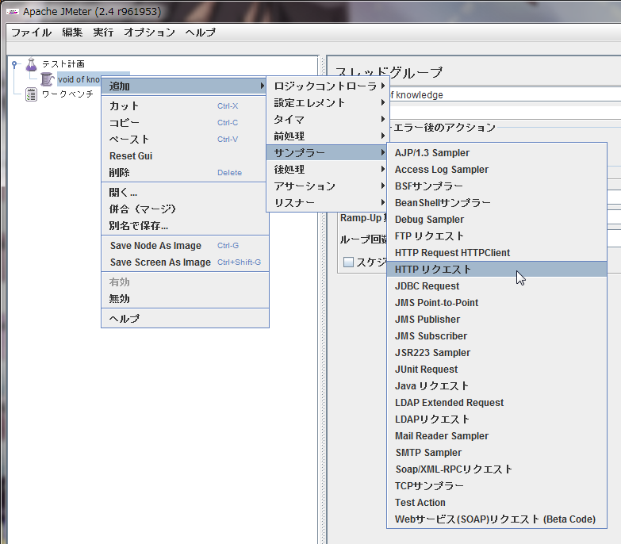Expand the ロジックコントローラ submenu

[x=328, y=86]
